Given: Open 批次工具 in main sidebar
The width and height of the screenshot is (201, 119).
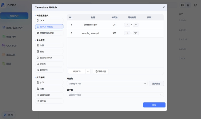Looking at the screenshot, I should pos(9,55).
